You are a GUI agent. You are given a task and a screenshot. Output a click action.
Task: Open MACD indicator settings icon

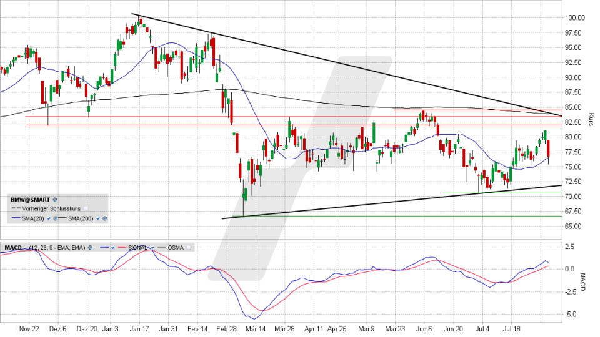click(x=90, y=248)
